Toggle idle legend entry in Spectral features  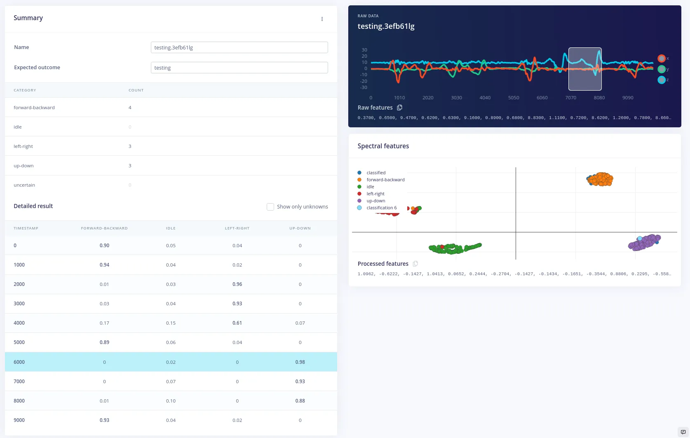[370, 187]
